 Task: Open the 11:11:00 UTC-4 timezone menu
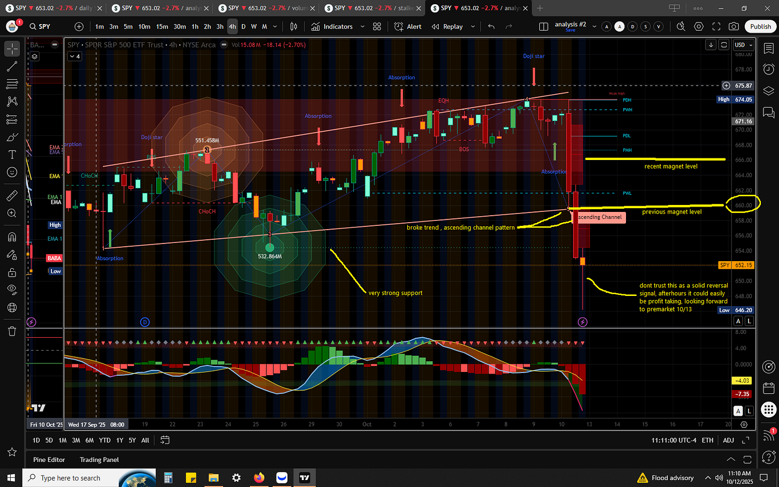coord(674,440)
